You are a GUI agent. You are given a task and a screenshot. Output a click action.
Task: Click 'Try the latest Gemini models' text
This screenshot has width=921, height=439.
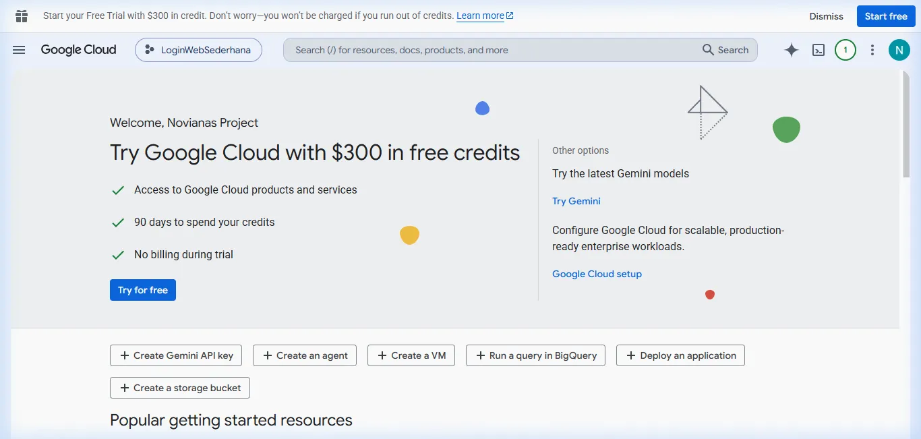620,173
